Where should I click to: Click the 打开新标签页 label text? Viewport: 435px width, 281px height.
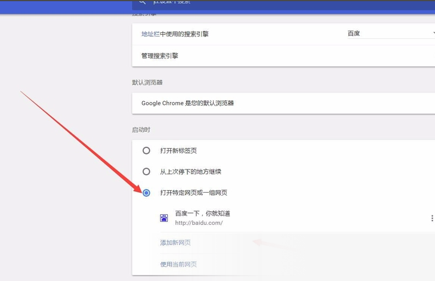coord(178,150)
